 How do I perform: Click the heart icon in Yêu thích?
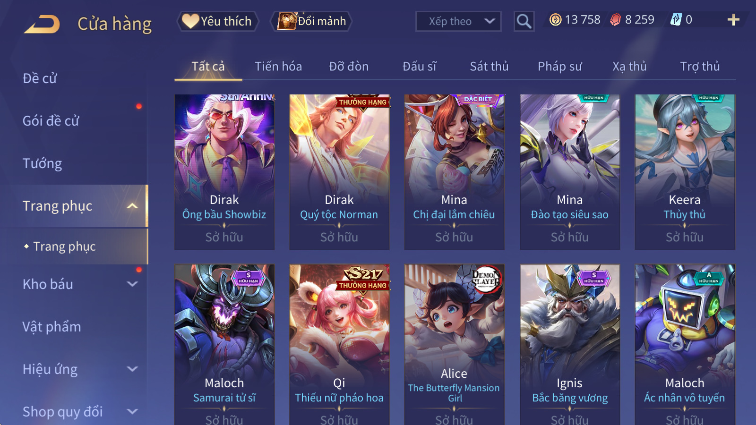pyautogui.click(x=190, y=21)
